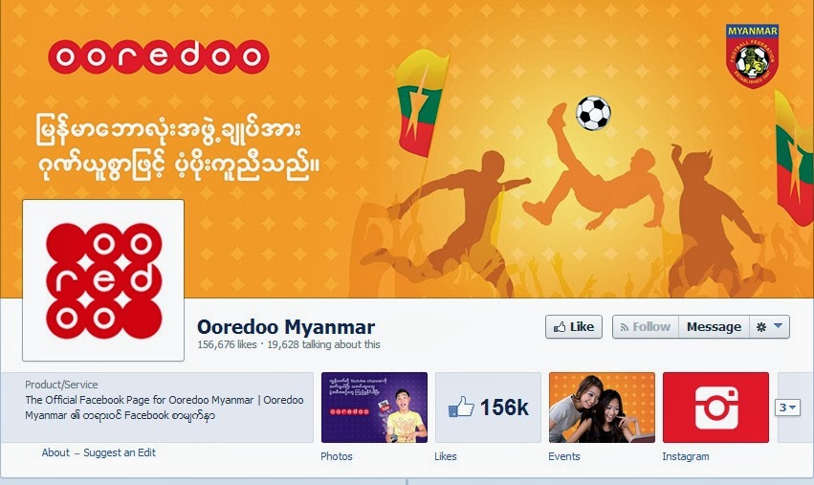Screen dimensions: 814x485
Task: Open the Message button
Action: coord(714,326)
